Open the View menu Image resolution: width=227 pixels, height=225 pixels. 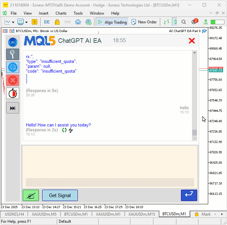point(28,13)
